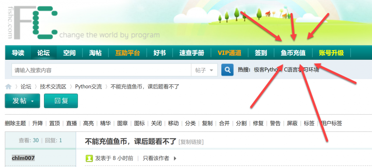Viewport: 372px width, 167px height.
Task: Click 复制链接 beside thread title
Action: point(191,142)
